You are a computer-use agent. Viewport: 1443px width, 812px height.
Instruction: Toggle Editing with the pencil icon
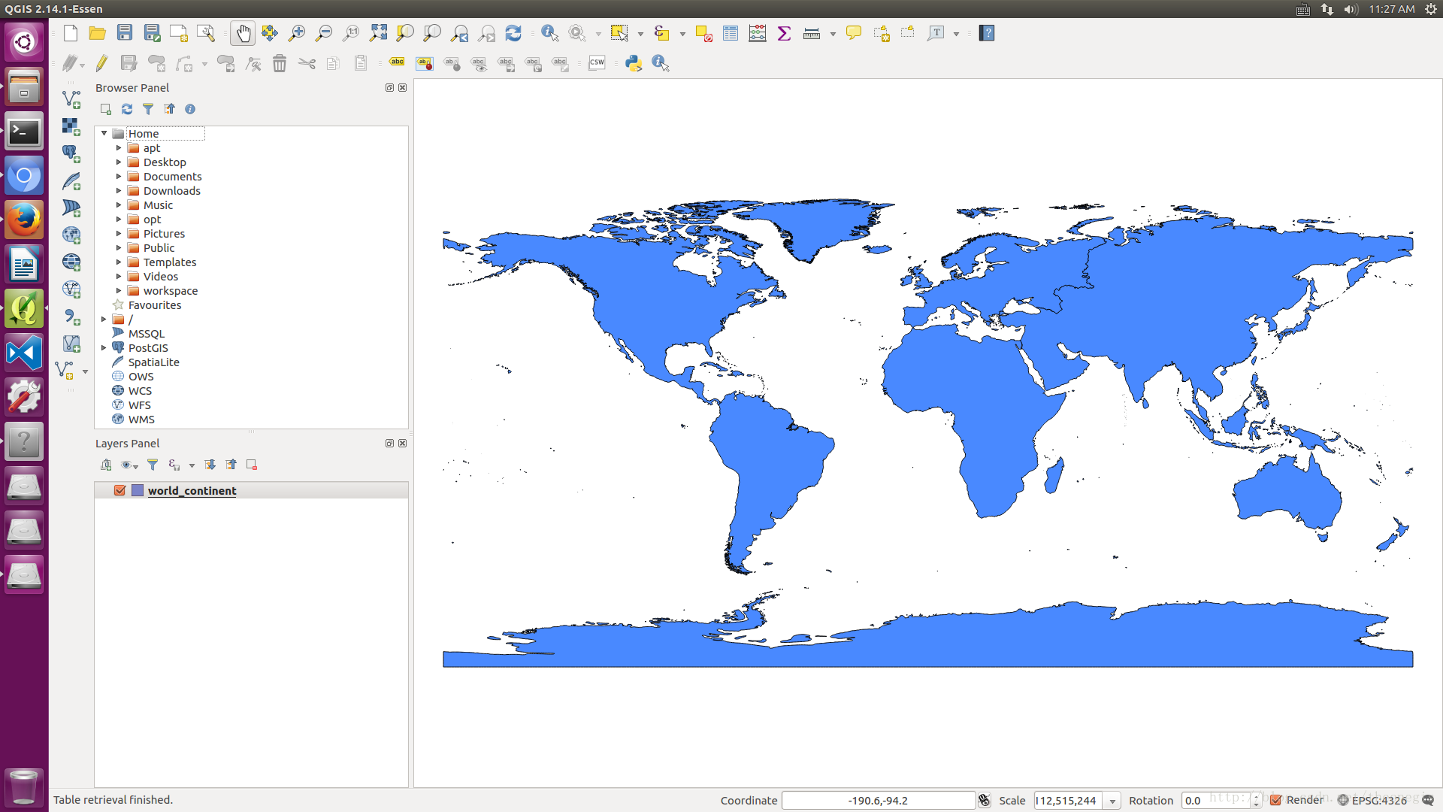click(x=101, y=63)
